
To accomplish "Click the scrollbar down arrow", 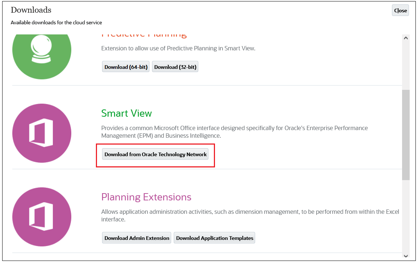I will pyautogui.click(x=406, y=255).
